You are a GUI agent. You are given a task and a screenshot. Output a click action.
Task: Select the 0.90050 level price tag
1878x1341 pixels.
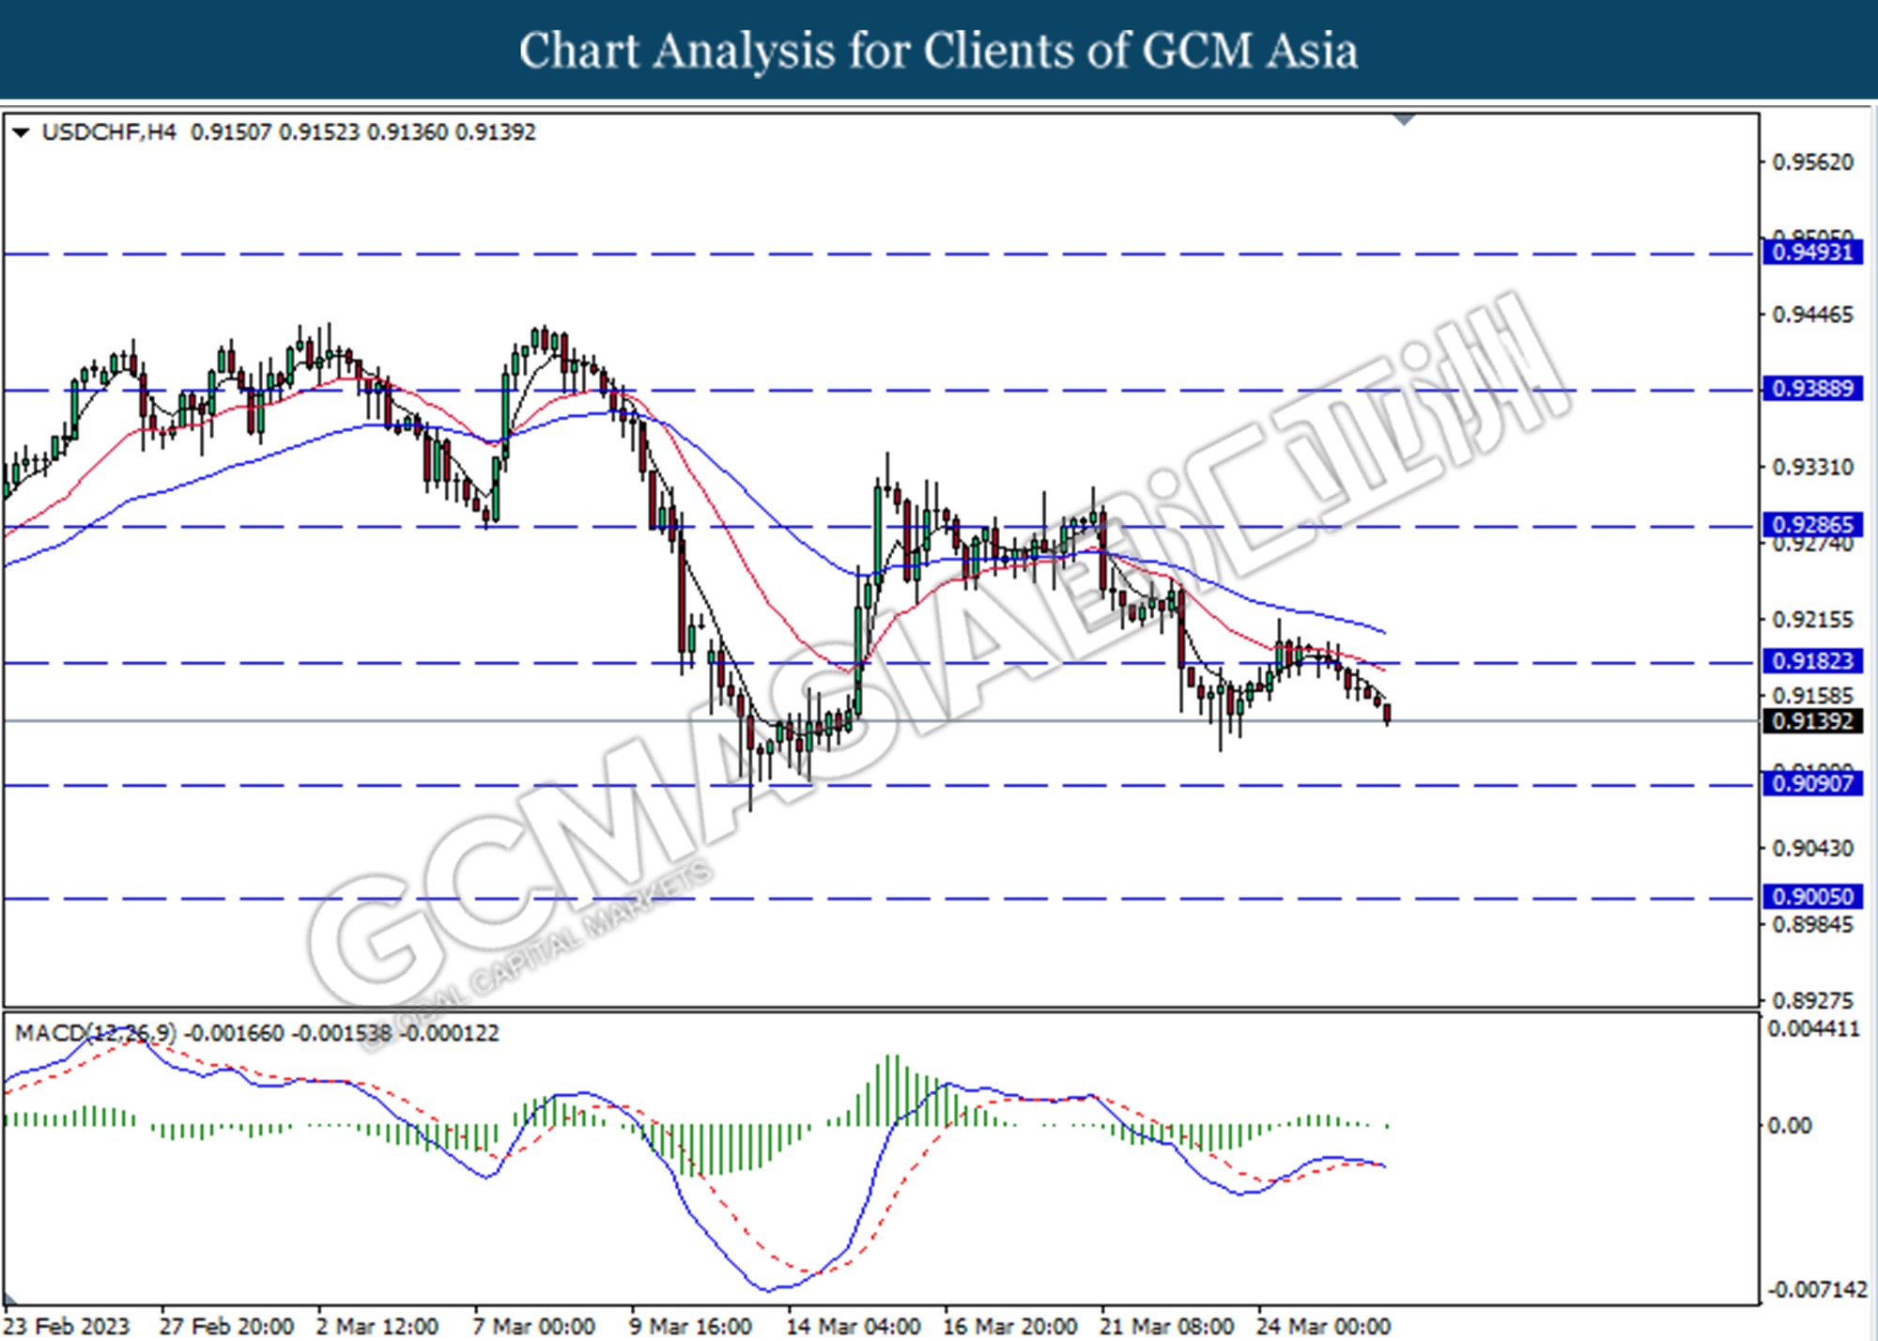(1812, 897)
